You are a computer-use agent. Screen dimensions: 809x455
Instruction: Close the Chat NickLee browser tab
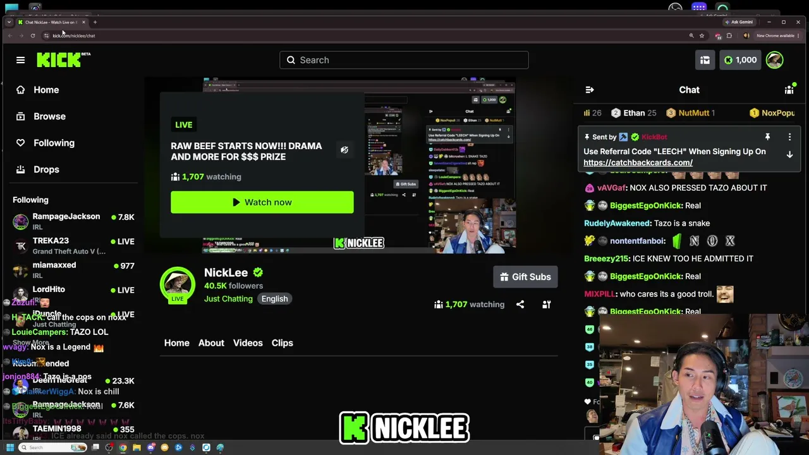click(x=84, y=22)
